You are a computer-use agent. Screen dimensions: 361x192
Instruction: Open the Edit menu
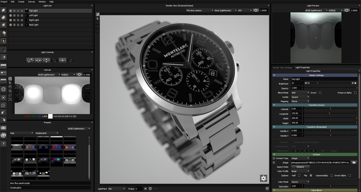(x=13, y=2)
